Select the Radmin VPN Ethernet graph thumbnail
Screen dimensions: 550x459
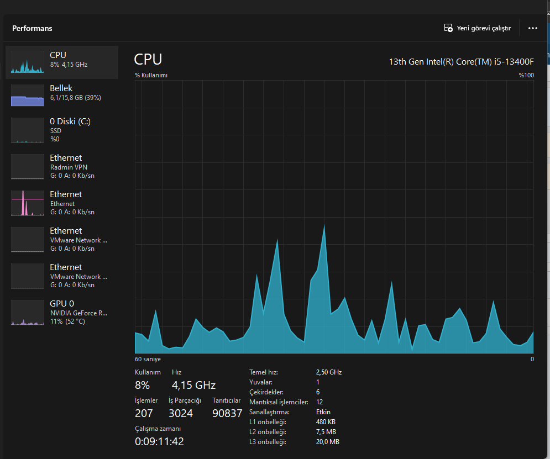tap(27, 167)
